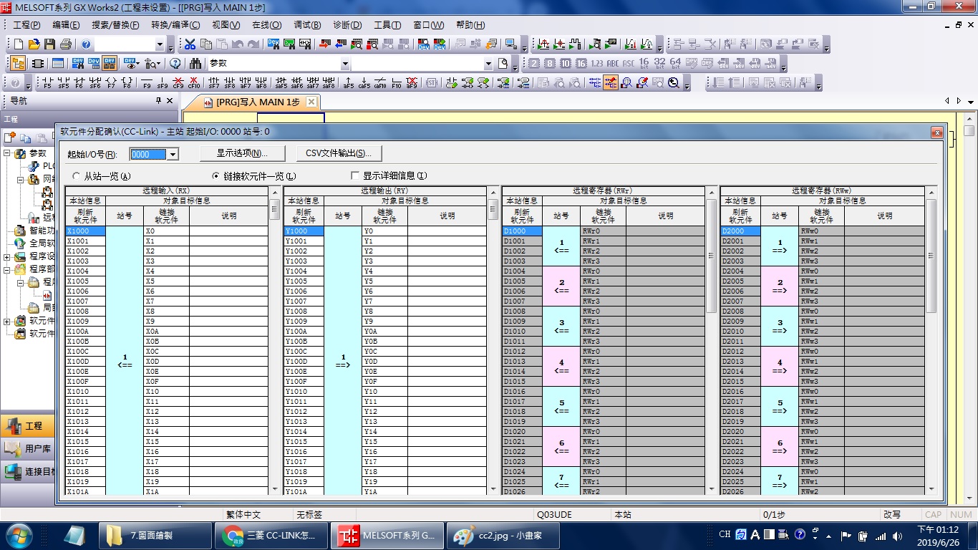Insert open contact with the F5 ladder icon
Viewport: 978px width, 550px height.
point(47,82)
